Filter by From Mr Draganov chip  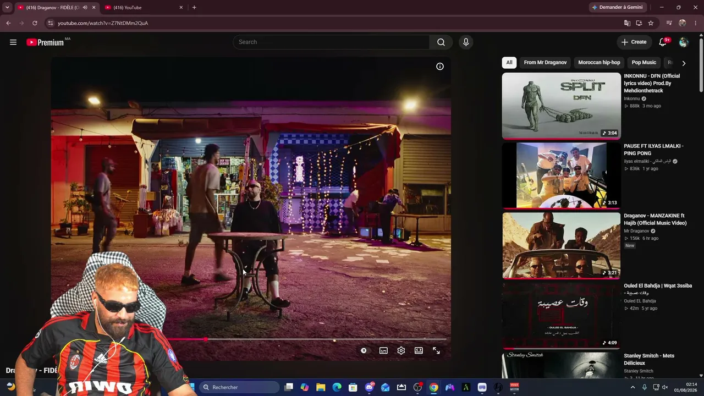(545, 63)
